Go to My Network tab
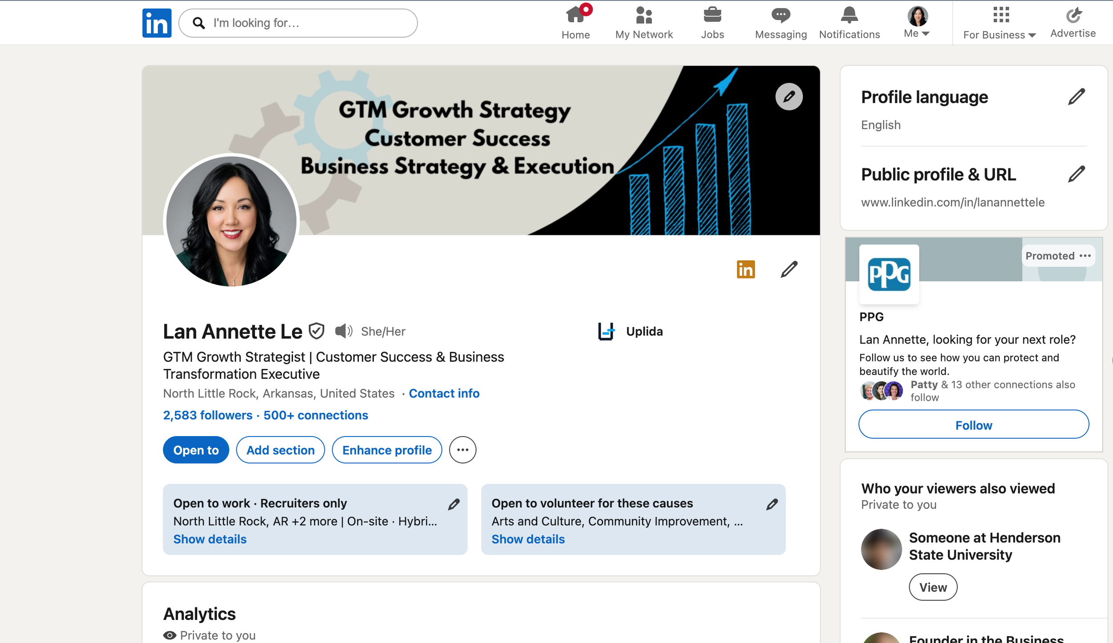Viewport: 1113px width, 643px height. click(x=644, y=22)
